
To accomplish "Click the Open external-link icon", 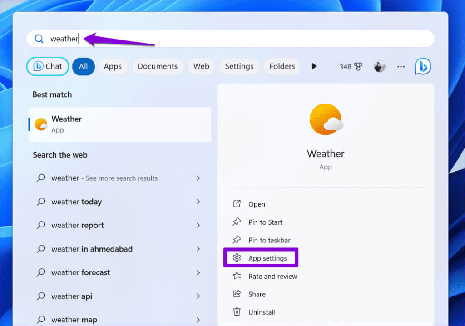I will [237, 203].
